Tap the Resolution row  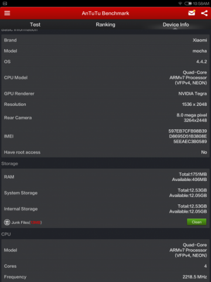click(105, 104)
